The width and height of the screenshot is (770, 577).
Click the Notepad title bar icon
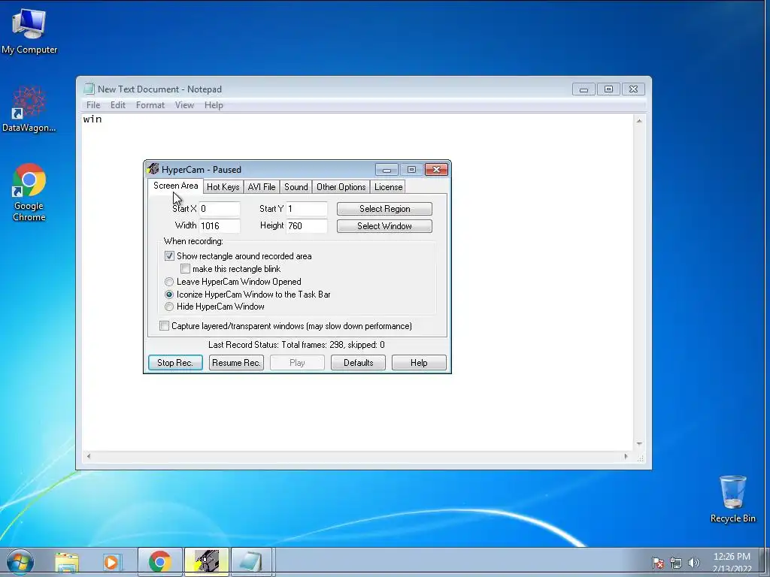[89, 89]
